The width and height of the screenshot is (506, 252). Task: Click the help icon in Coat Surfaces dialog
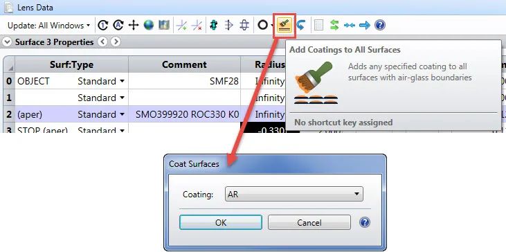point(365,222)
